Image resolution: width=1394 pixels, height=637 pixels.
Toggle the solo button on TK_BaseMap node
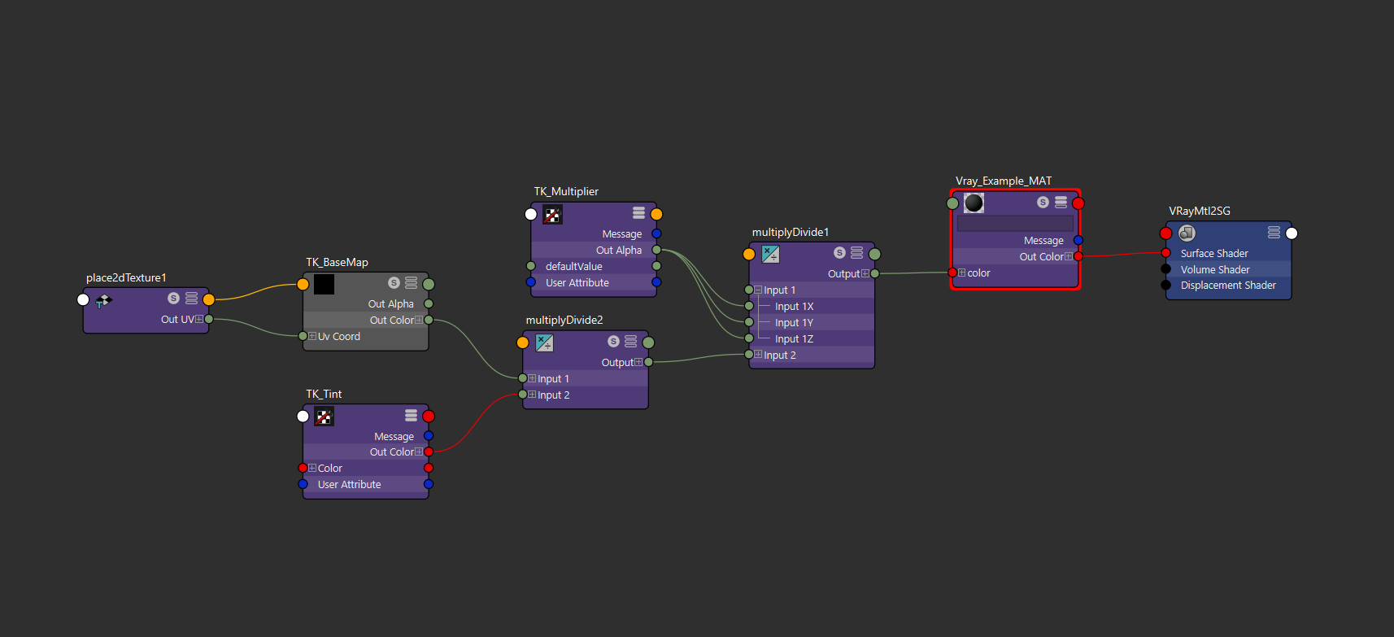click(x=394, y=283)
